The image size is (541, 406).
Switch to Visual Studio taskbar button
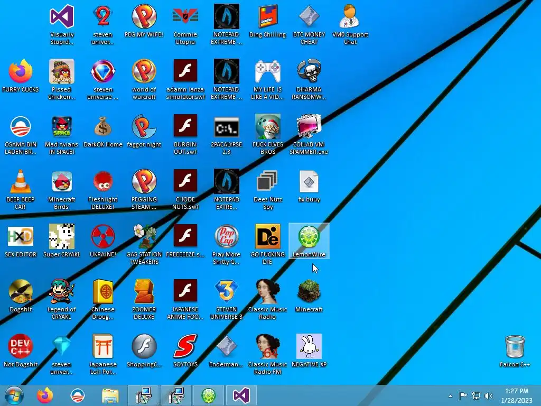[241, 395]
